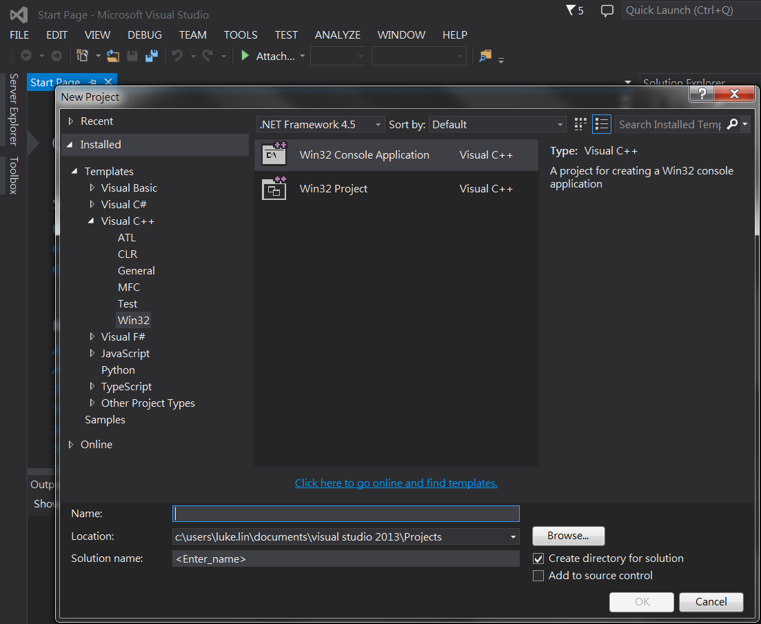
Task: Open the Attach button dropdown arrow
Action: point(303,57)
